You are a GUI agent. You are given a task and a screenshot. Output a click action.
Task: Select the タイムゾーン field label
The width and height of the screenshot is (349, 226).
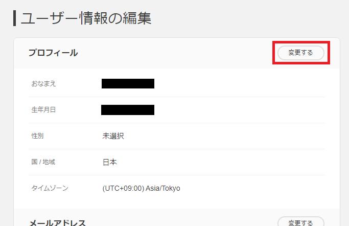point(50,188)
